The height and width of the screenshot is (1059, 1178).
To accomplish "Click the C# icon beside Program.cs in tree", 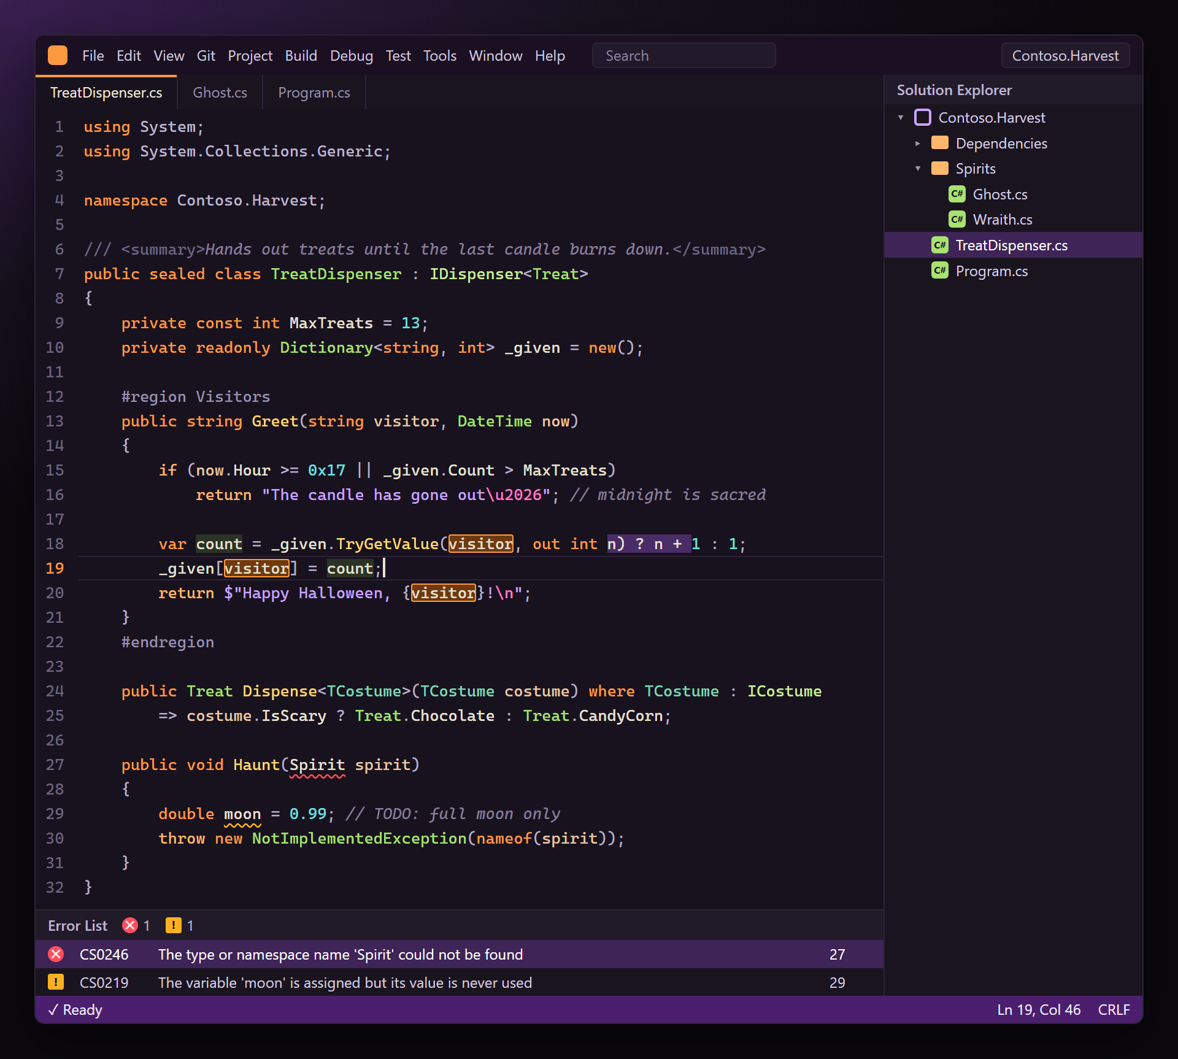I will (x=939, y=271).
